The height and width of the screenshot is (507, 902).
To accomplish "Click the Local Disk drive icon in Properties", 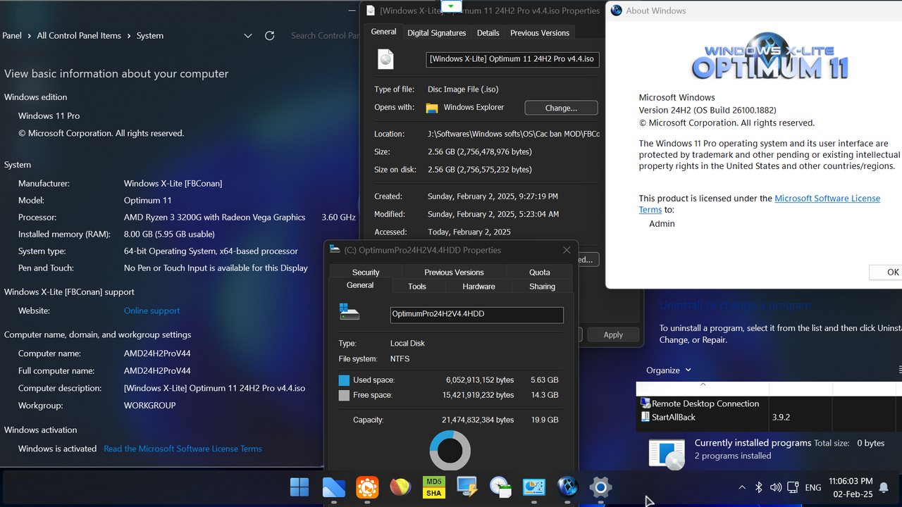I will tap(350, 311).
